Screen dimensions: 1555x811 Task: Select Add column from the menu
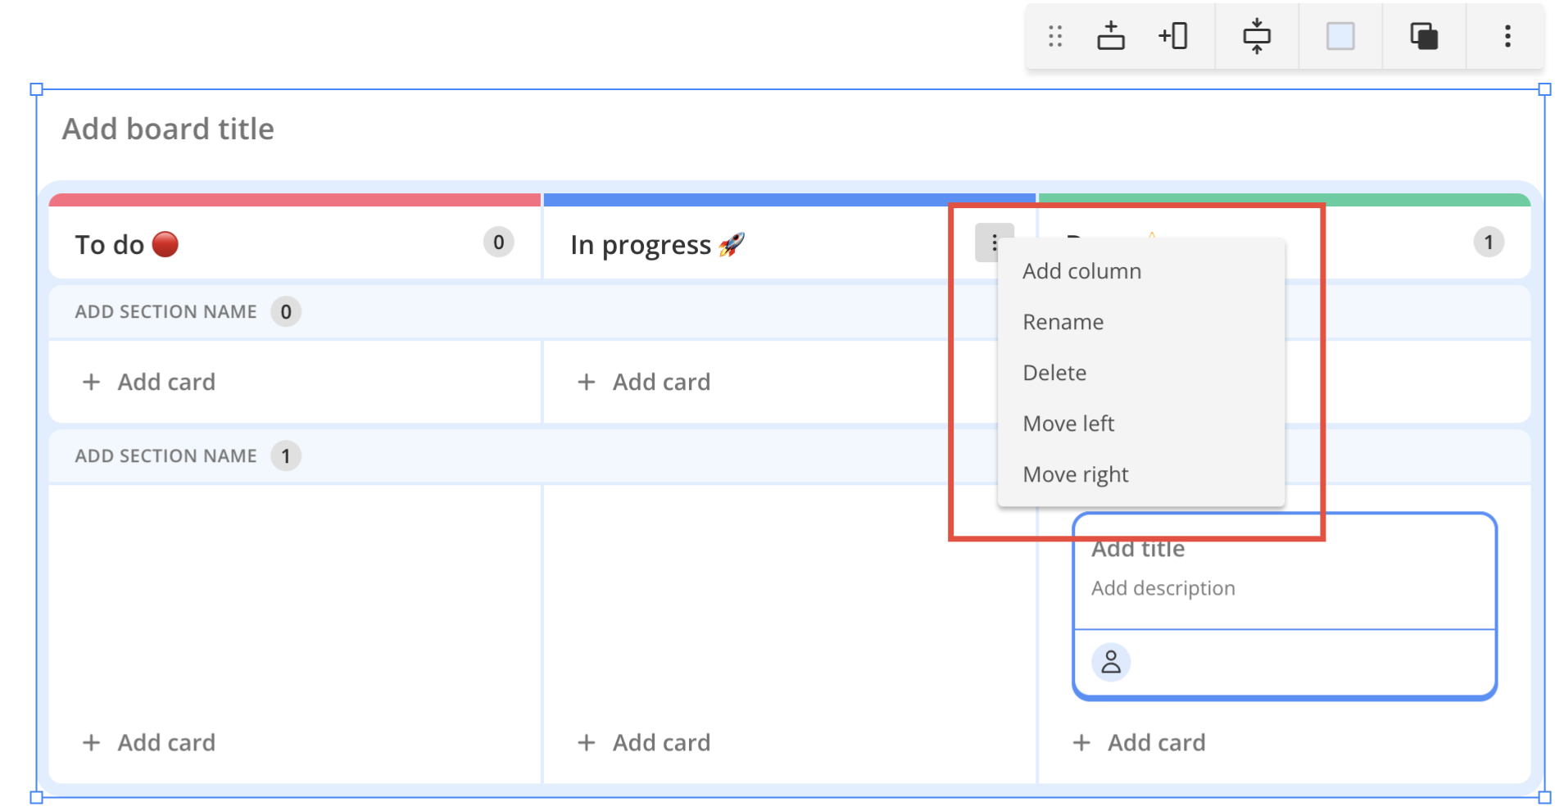tap(1081, 271)
